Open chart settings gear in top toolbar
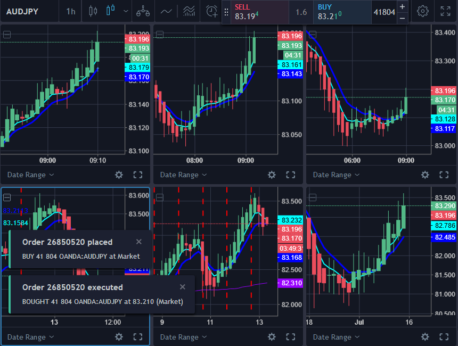 423,11
